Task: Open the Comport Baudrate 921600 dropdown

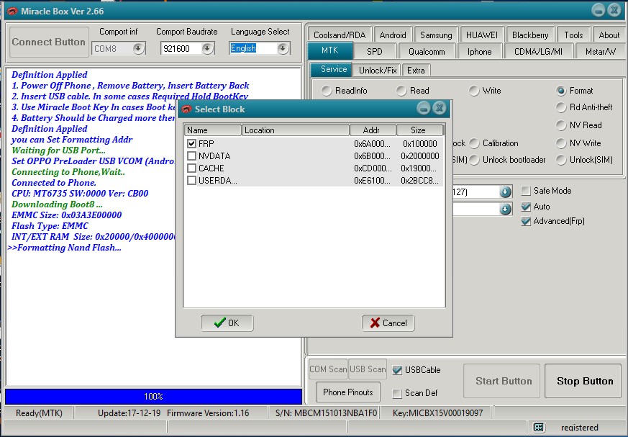Action: [207, 48]
